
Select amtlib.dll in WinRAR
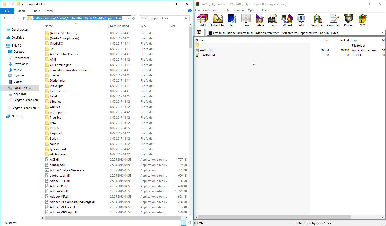tap(206, 50)
